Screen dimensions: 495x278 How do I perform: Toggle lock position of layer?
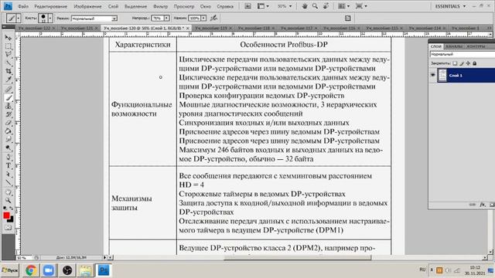coord(468,63)
